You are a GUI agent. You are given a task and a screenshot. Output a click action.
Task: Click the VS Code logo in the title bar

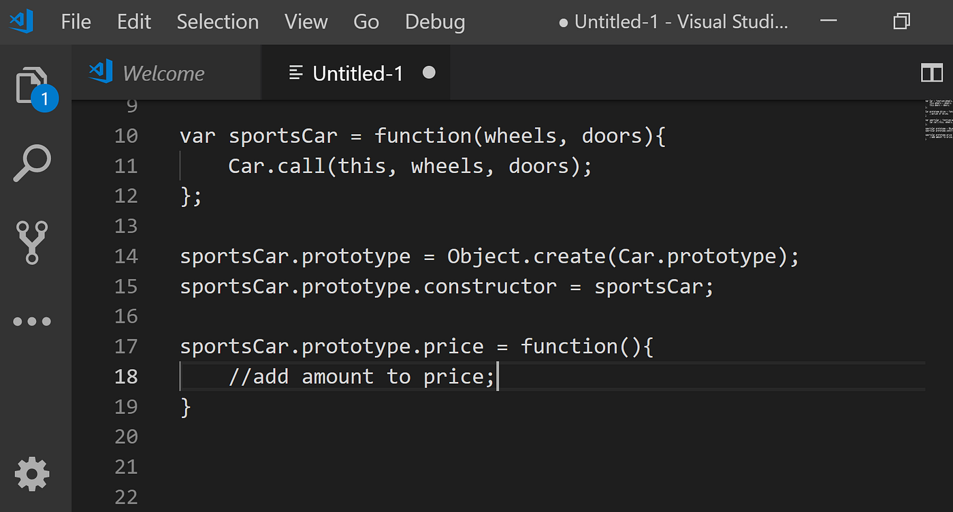pyautogui.click(x=21, y=21)
